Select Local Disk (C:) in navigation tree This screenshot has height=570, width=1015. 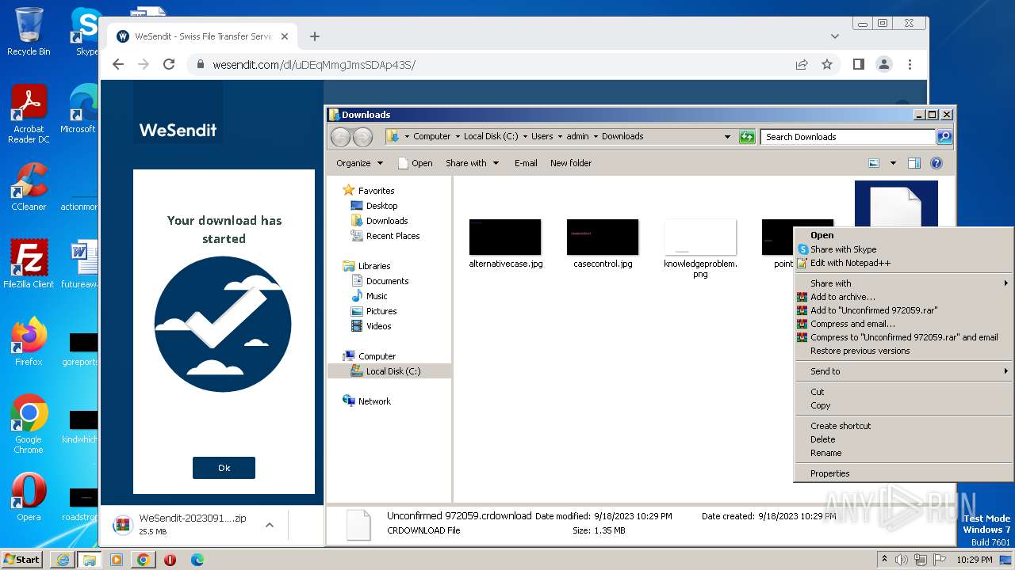point(393,371)
